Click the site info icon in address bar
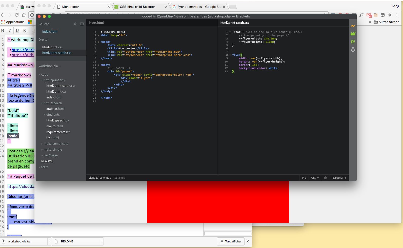This screenshot has width=403, height=248. (32, 15)
